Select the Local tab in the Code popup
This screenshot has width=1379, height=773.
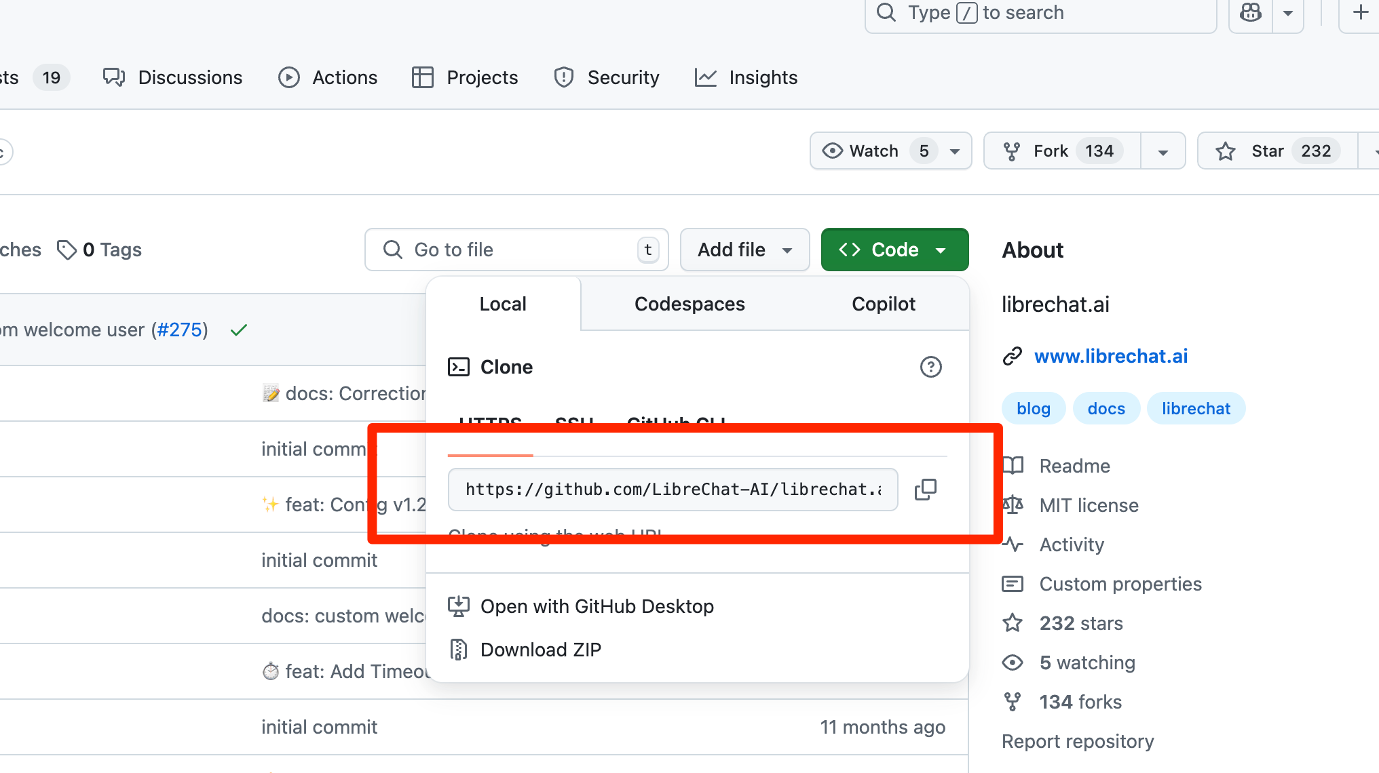point(503,304)
